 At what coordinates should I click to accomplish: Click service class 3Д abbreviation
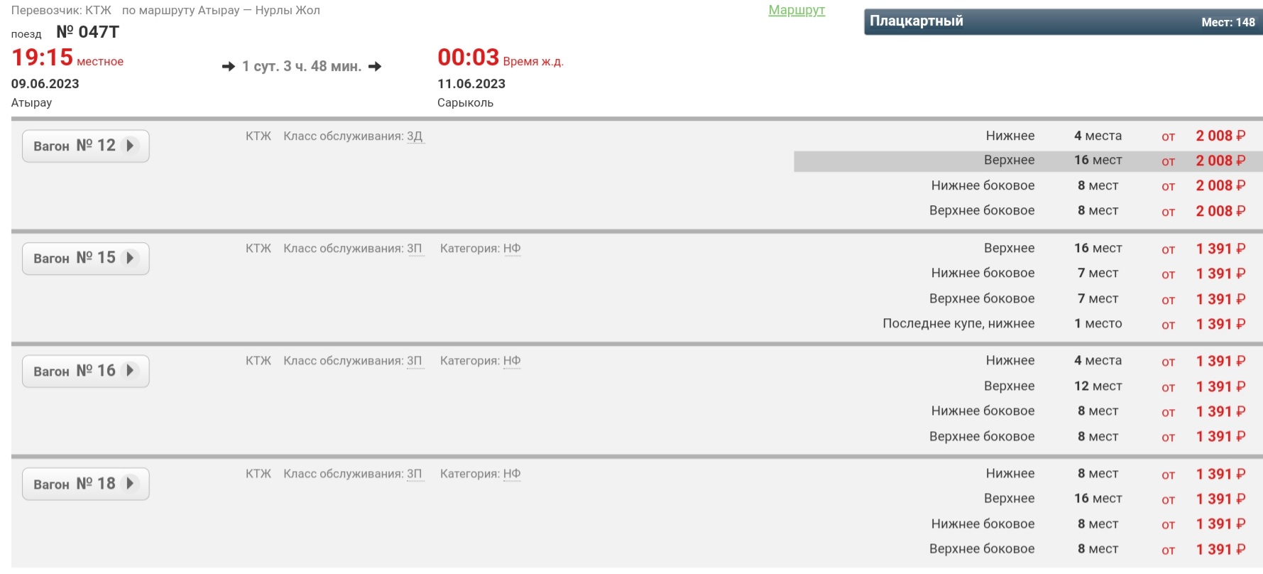[x=415, y=136]
